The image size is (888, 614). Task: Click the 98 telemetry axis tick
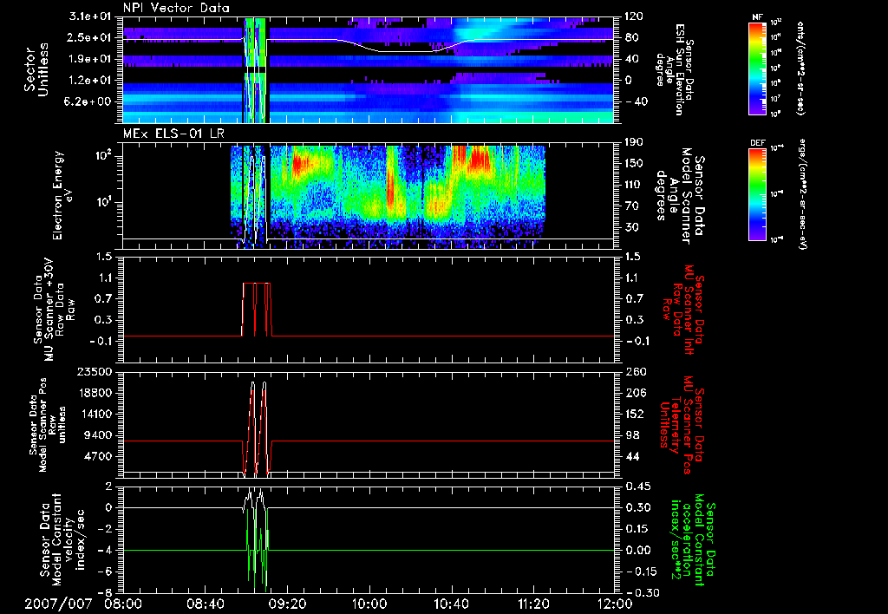point(631,435)
